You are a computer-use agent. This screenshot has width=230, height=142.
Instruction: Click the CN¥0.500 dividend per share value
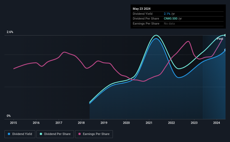click(171, 19)
